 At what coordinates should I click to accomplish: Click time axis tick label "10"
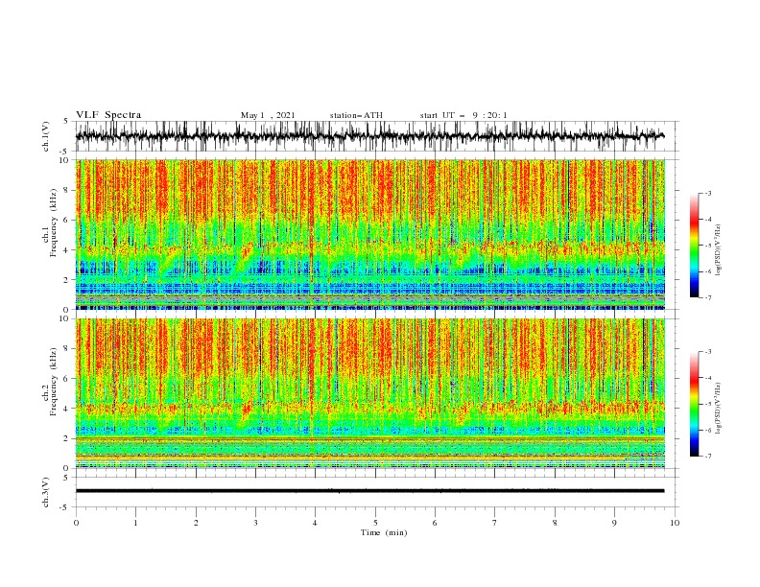tap(675, 523)
